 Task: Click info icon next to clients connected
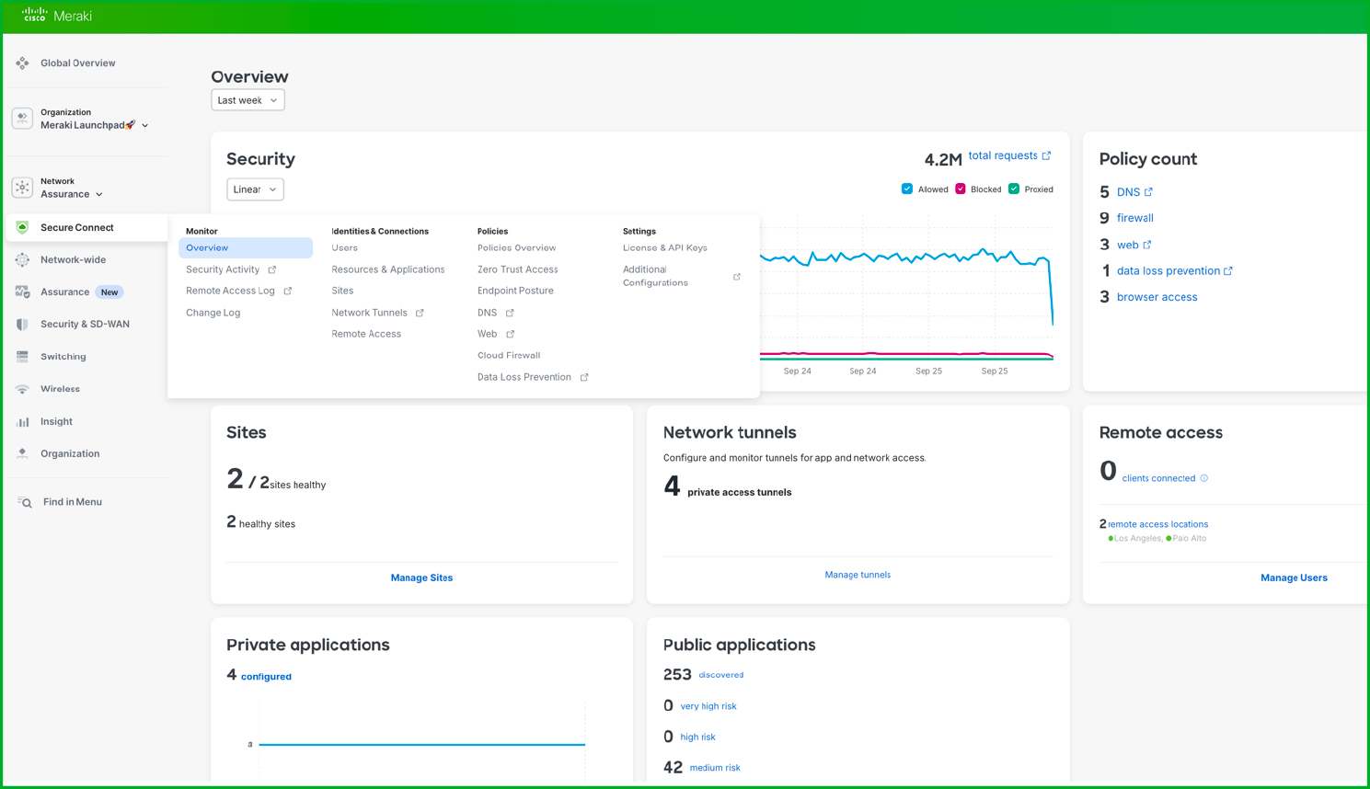[1204, 478]
